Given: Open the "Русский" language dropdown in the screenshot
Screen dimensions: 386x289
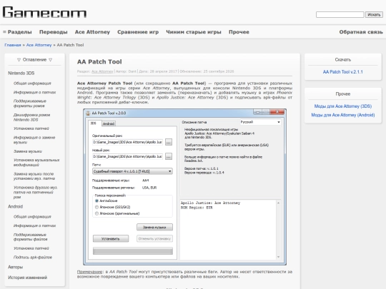Looking at the screenshot, I should pyautogui.click(x=260, y=122).
